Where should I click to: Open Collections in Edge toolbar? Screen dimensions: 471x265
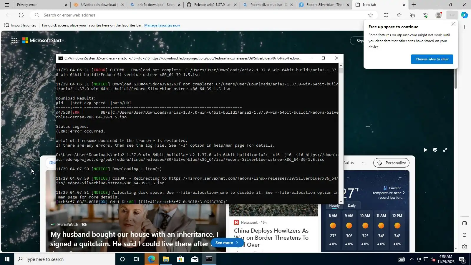(x=412, y=15)
